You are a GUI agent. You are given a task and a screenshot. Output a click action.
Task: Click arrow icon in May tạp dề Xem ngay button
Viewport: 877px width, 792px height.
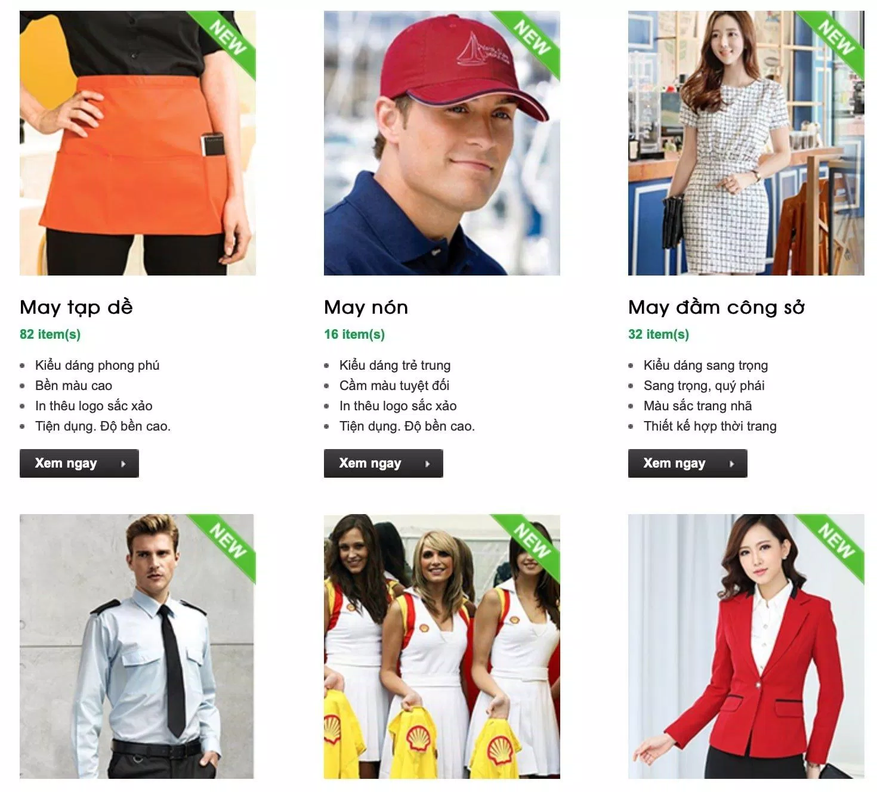pos(123,463)
